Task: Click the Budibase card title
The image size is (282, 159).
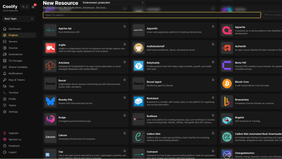Action: 152,116
